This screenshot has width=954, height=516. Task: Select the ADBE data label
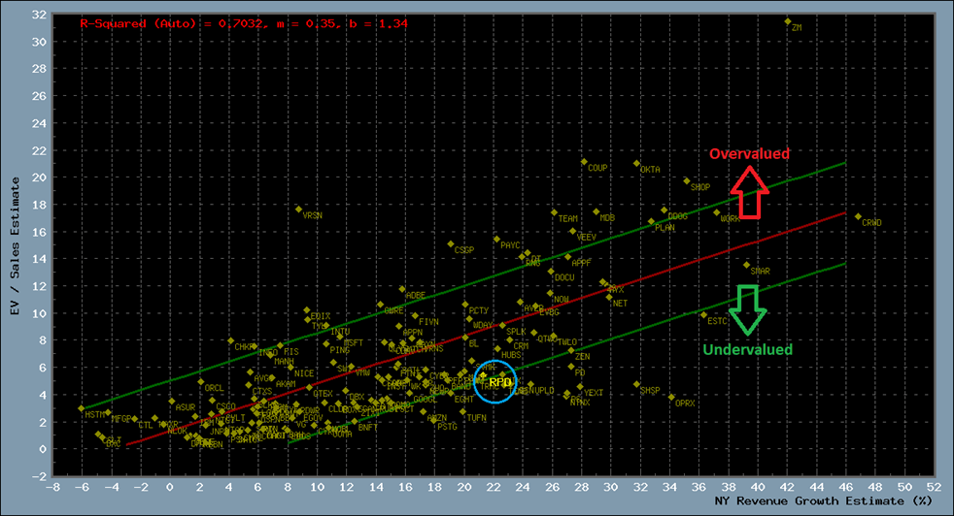416,296
